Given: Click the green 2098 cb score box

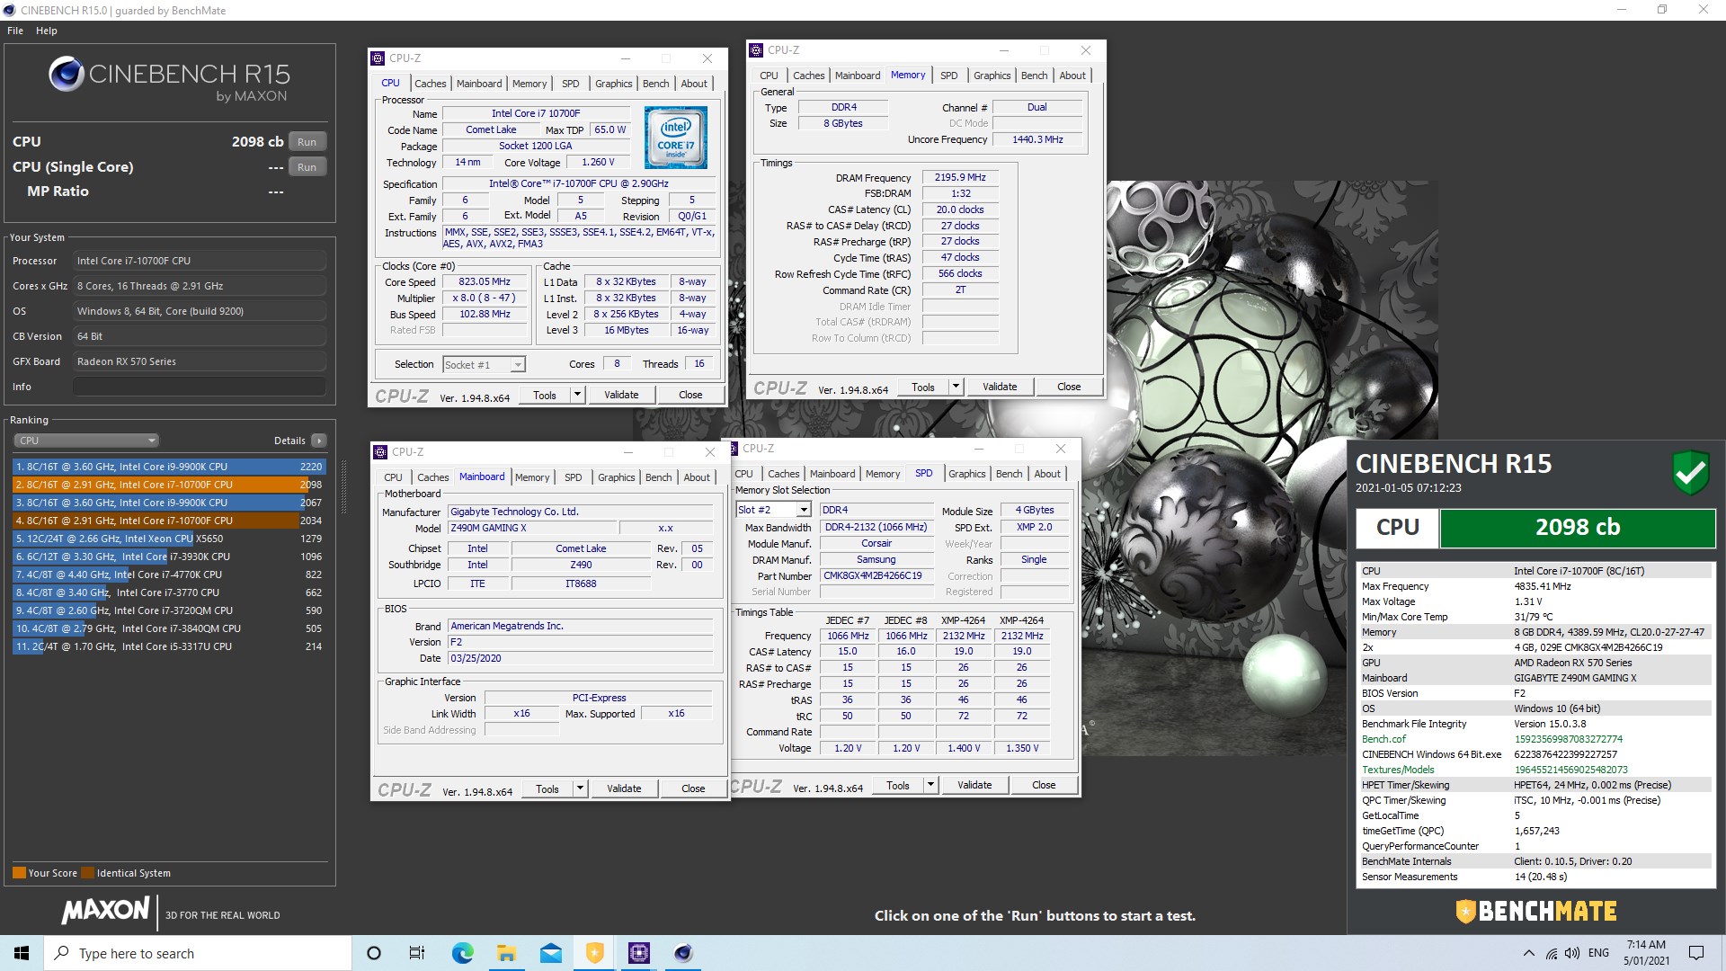Looking at the screenshot, I should [x=1578, y=528].
